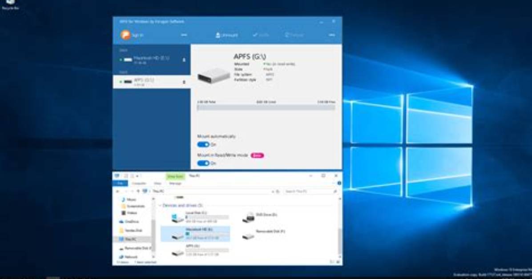Viewport: 532px width, 279px height.
Task: Open the File tab in Explorer
Action: [x=120, y=183]
